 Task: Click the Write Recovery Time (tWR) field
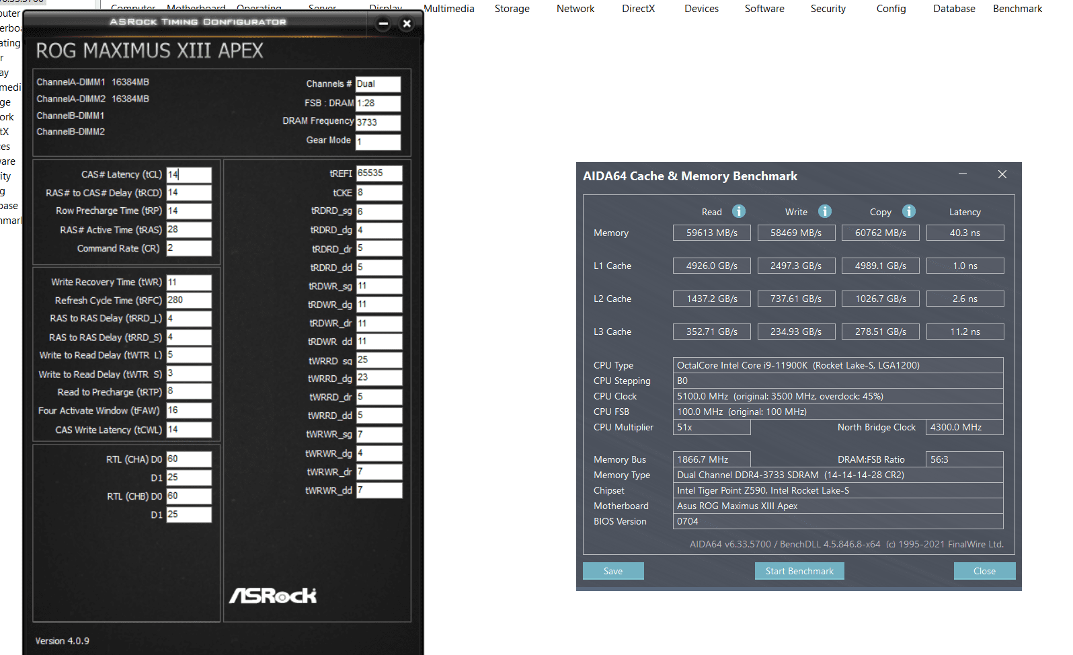(x=189, y=282)
